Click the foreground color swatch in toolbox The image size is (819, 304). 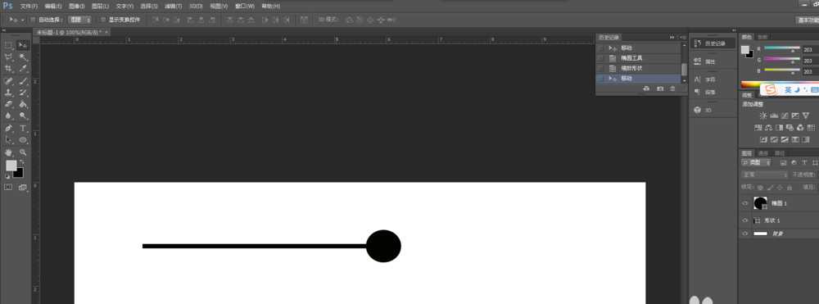click(x=11, y=166)
